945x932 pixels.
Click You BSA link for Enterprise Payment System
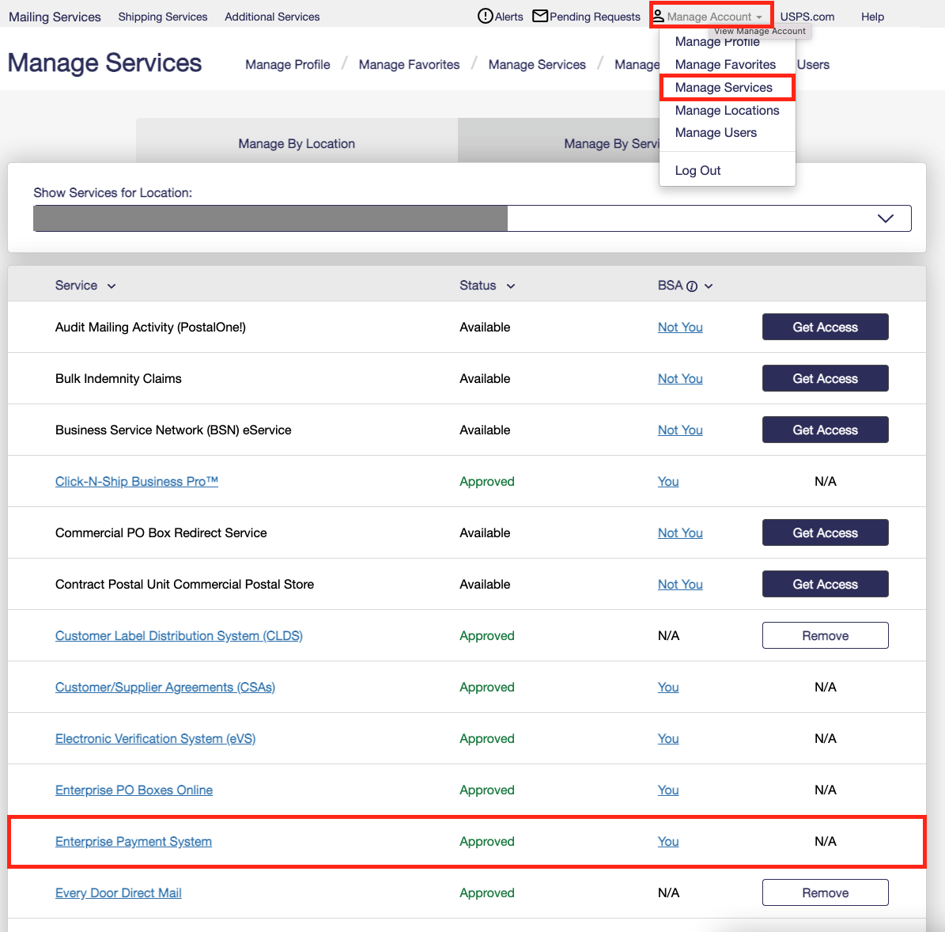(667, 842)
